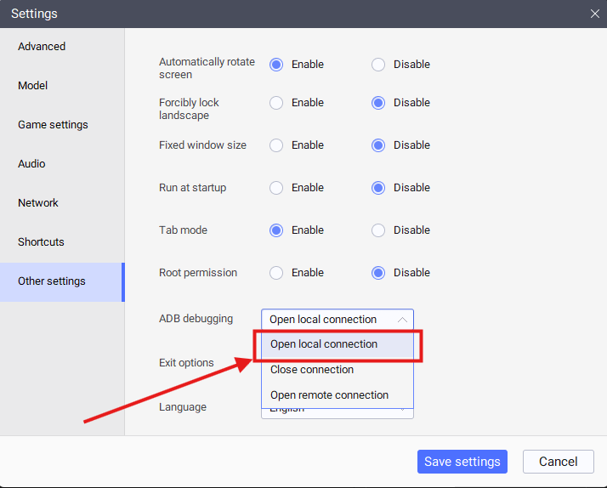Enable Forcibly lock landscape
Viewport: 607px width, 488px height.
276,103
